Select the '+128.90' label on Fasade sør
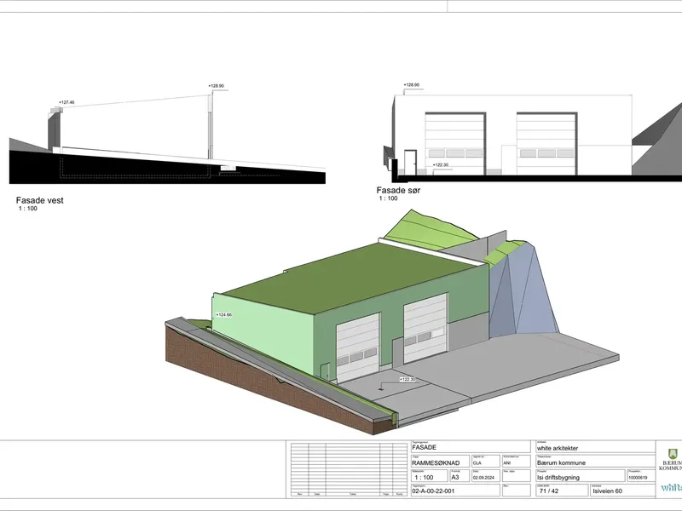 [x=412, y=85]
